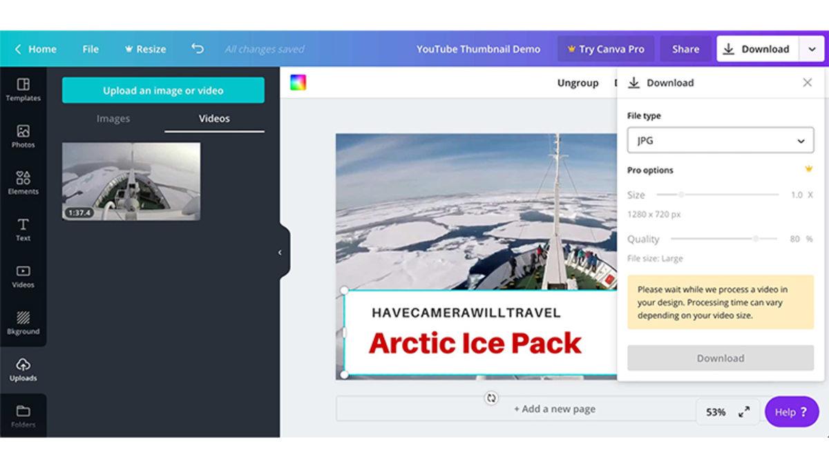Open the Text panel

(x=23, y=229)
